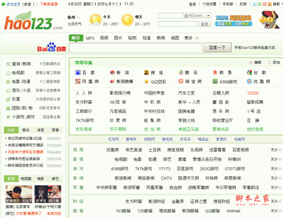Image resolution: width=283 pixels, height=218 pixels.
Task: Open the @163.com mail domain dropdown
Action: click(208, 16)
